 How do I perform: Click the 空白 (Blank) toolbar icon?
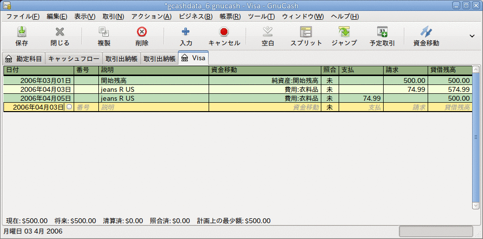click(x=268, y=32)
